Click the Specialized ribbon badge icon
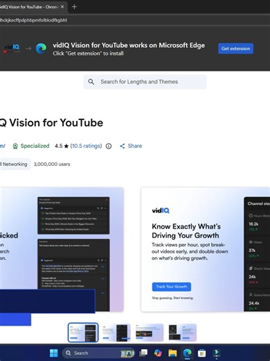270x361 pixels. 15,146
